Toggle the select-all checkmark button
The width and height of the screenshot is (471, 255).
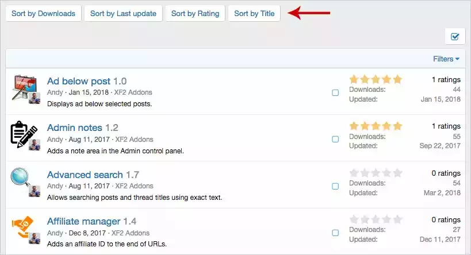pyautogui.click(x=455, y=37)
